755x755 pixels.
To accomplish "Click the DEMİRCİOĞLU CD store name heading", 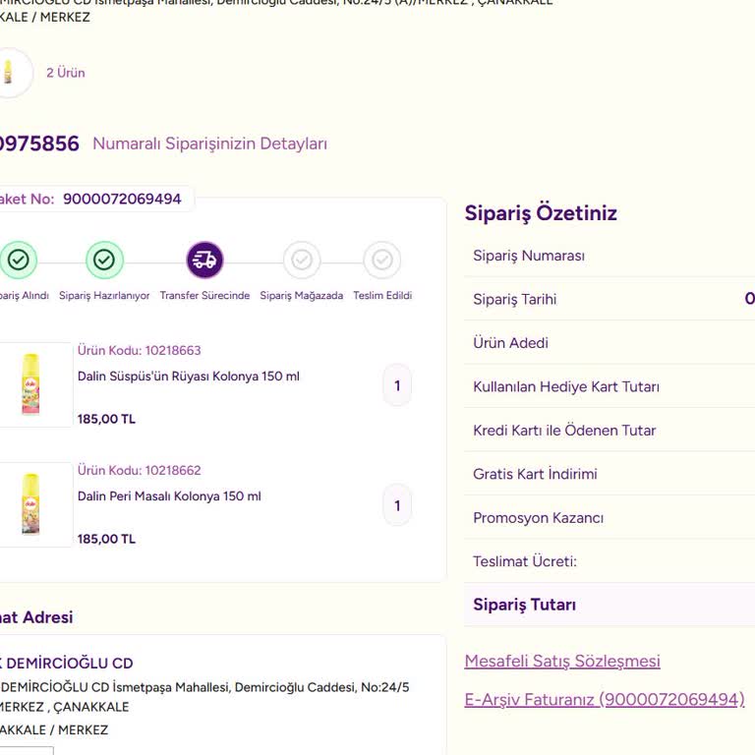I will pyautogui.click(x=67, y=663).
